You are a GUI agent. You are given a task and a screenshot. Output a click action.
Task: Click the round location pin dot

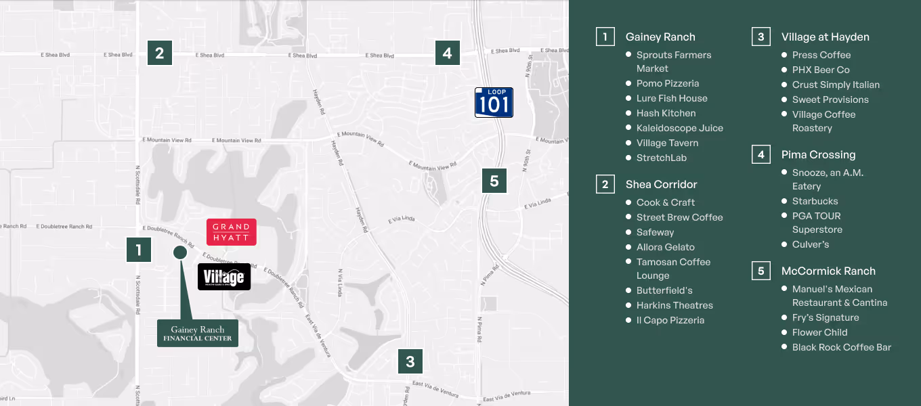[x=180, y=252]
